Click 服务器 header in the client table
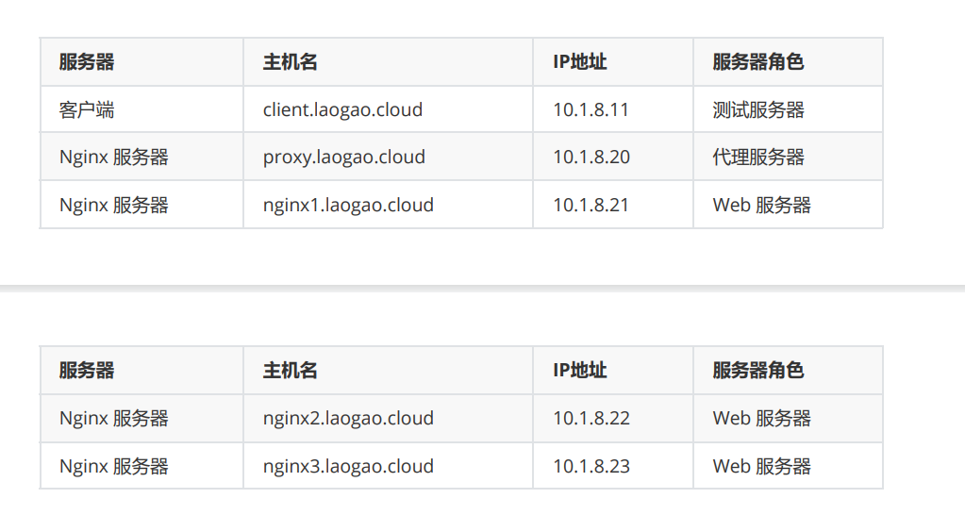Viewport: 965px width, 515px height. point(87,61)
